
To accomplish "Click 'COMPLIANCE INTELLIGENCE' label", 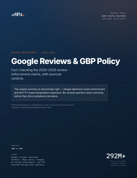I will point(114,19).
